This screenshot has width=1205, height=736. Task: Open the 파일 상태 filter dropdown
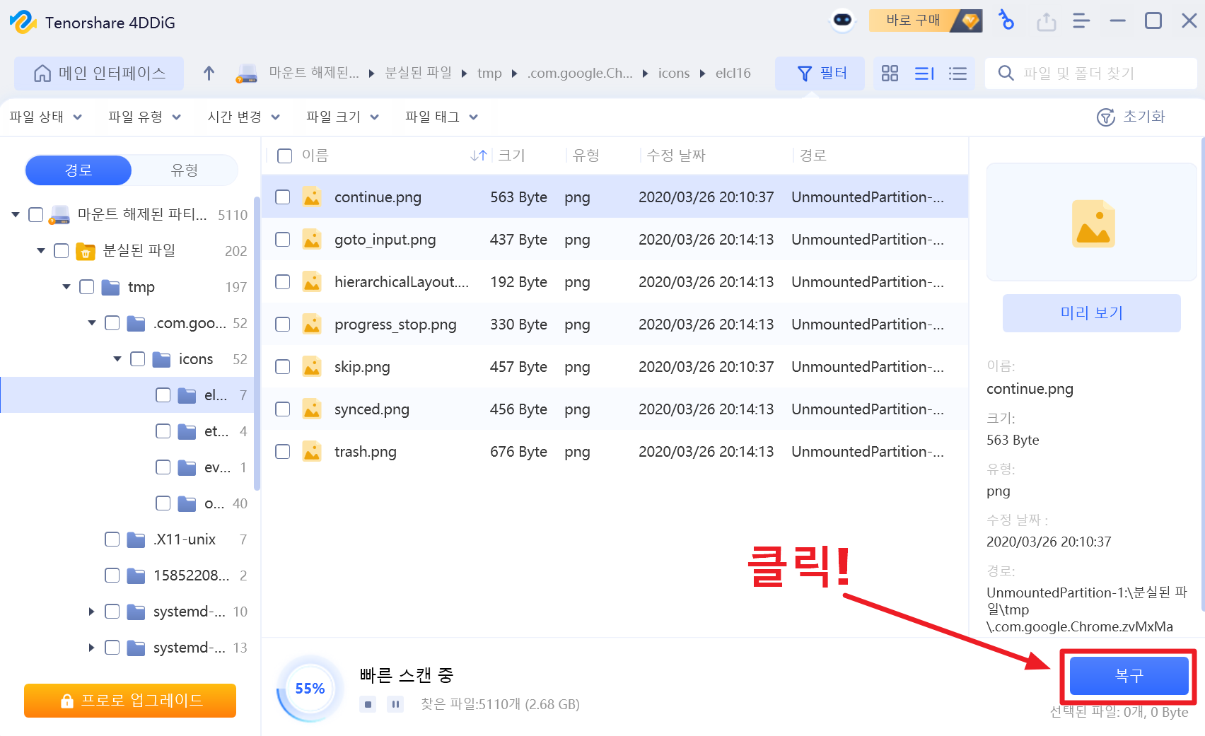[46, 117]
